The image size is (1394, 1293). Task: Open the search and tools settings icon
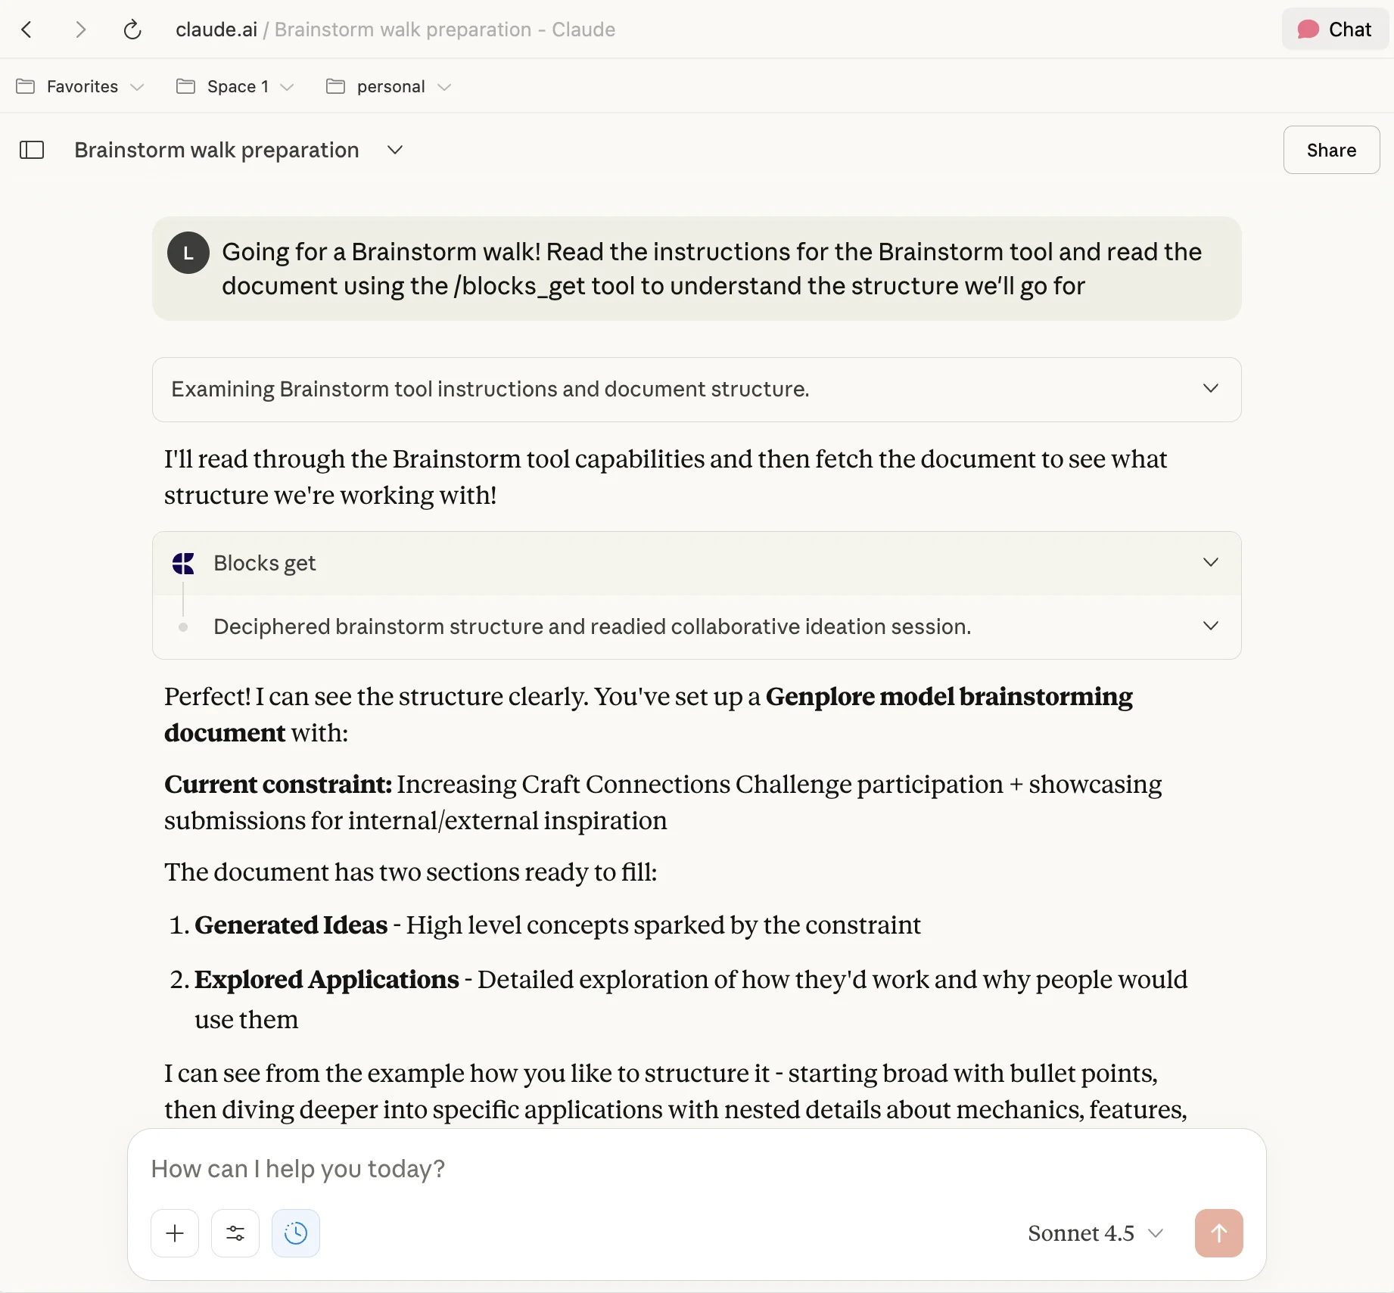235,1233
